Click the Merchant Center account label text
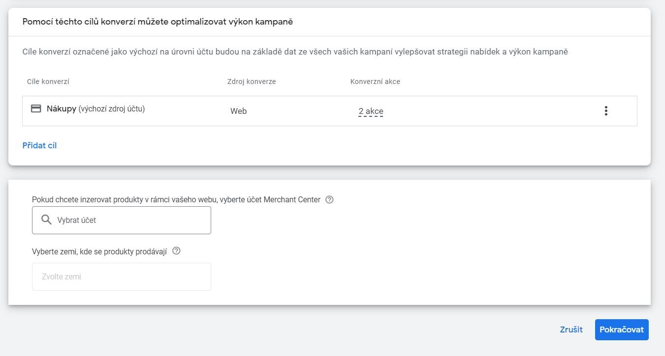 pyautogui.click(x=176, y=199)
